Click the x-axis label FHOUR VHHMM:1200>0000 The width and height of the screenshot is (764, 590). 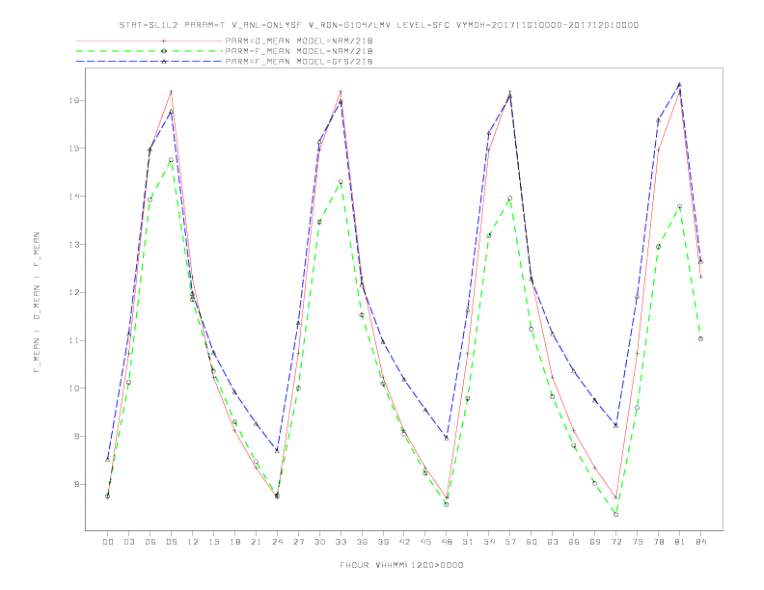pyautogui.click(x=401, y=565)
